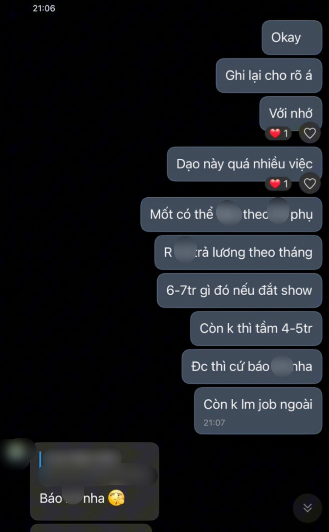
Task: Select the "Ghi lại cho rõ á" bubble
Action: (x=269, y=76)
